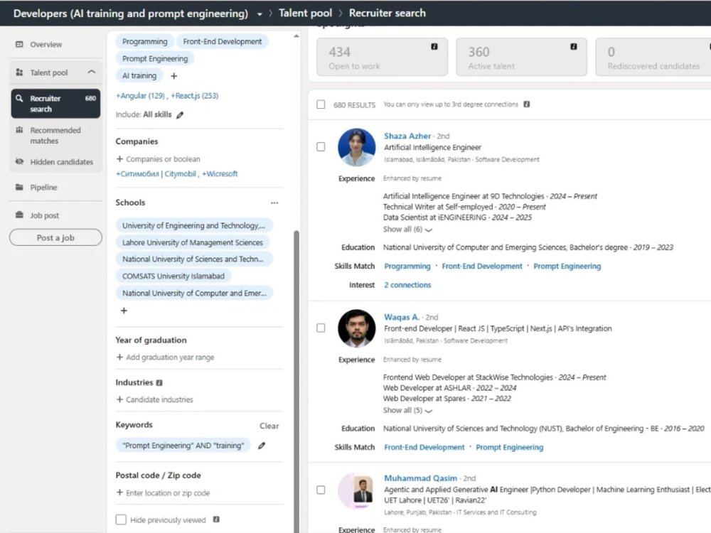Viewport: 711px width, 533px height.
Task: Select the 434 Open to work spotlight
Action: (383, 57)
